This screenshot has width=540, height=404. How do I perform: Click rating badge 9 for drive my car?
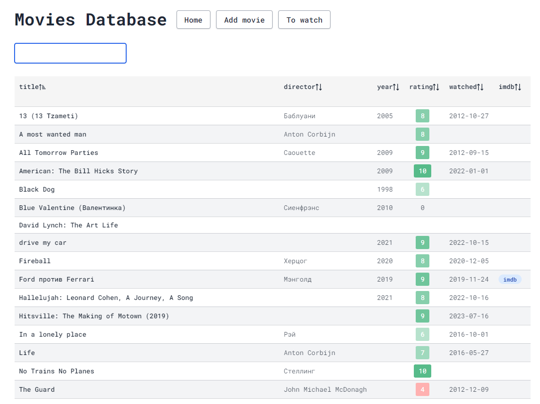pos(423,243)
